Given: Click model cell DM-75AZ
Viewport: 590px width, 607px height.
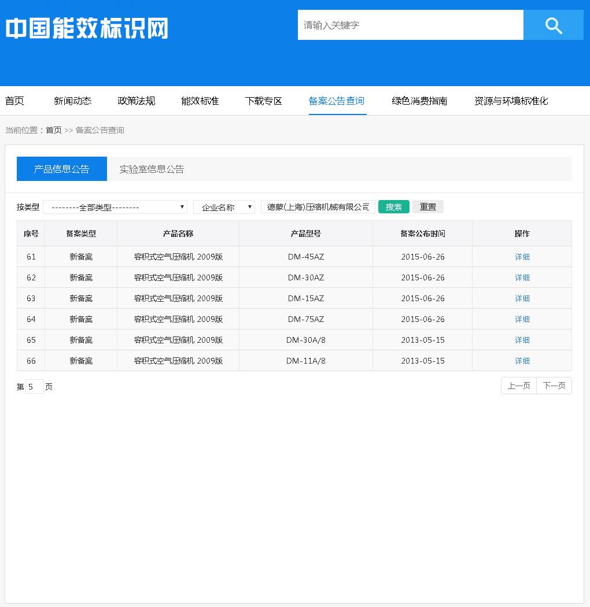Looking at the screenshot, I should [x=306, y=319].
